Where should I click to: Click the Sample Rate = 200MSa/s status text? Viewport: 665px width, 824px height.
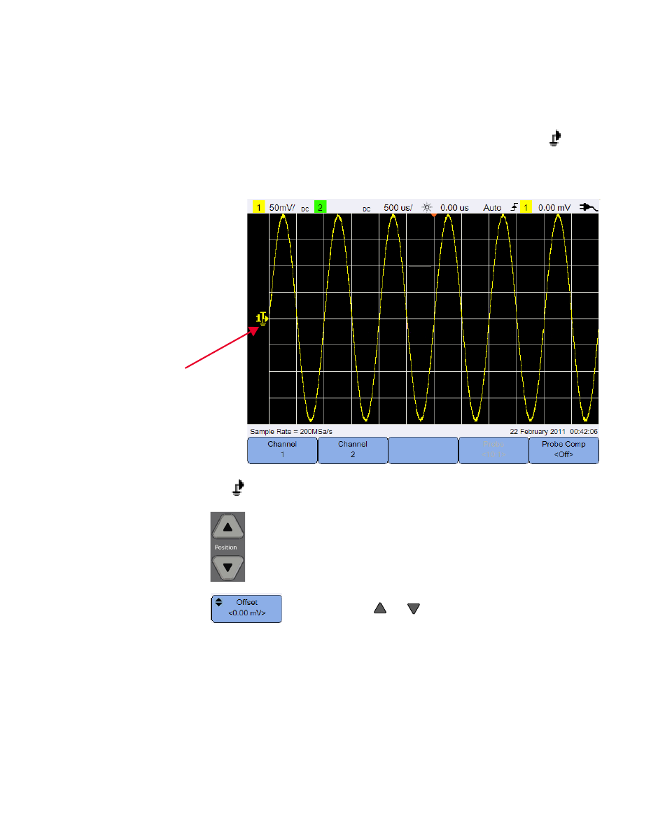pyautogui.click(x=291, y=431)
